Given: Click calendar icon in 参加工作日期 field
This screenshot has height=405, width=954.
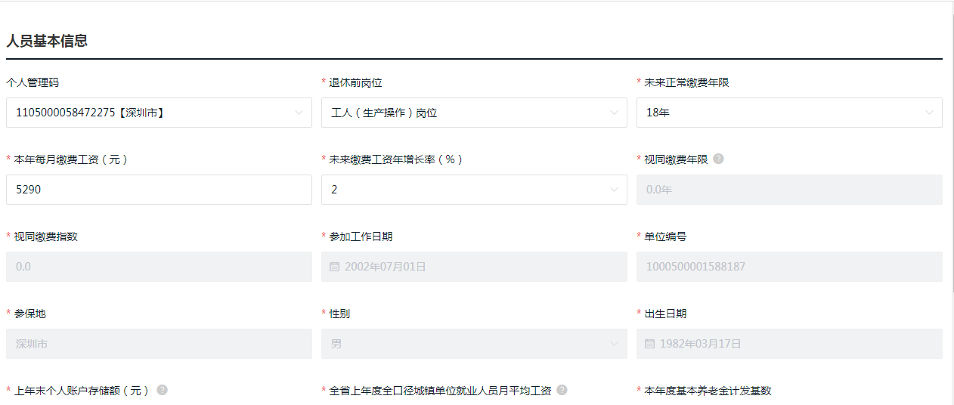Looking at the screenshot, I should [335, 267].
